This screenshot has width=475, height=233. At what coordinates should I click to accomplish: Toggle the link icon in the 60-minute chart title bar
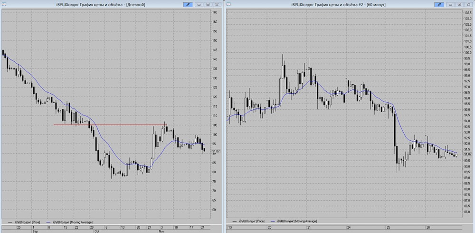click(439, 5)
